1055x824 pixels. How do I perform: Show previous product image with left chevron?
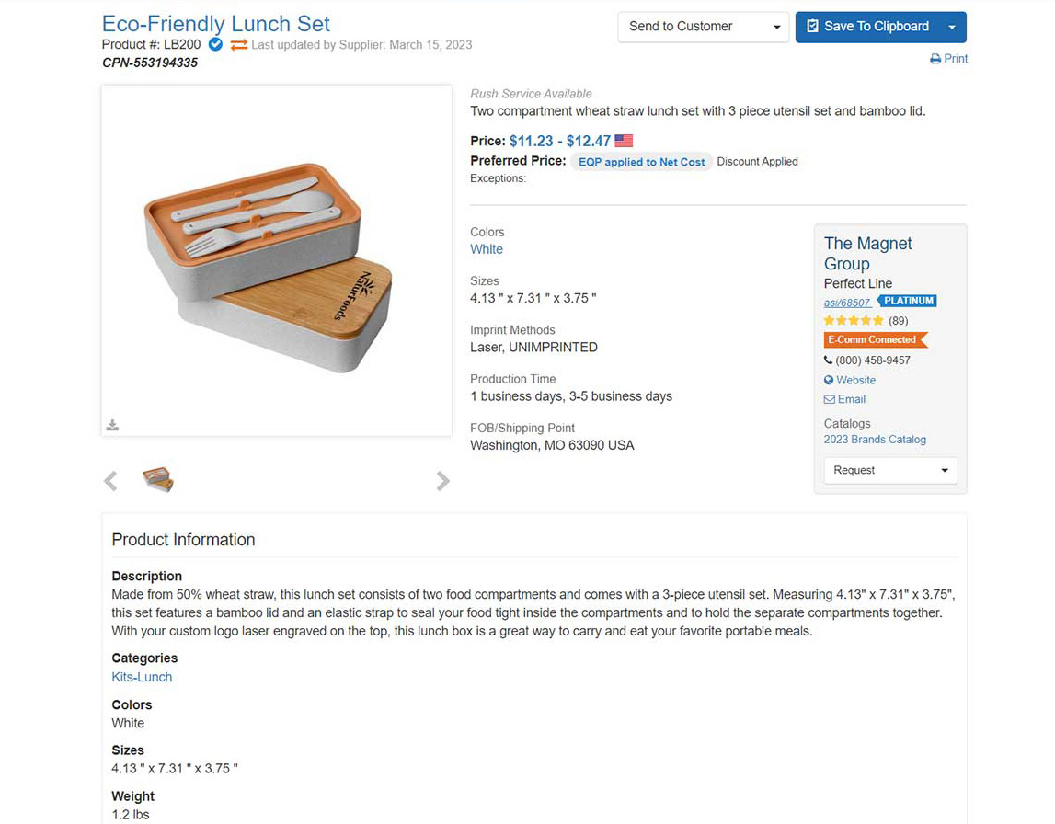tap(111, 481)
